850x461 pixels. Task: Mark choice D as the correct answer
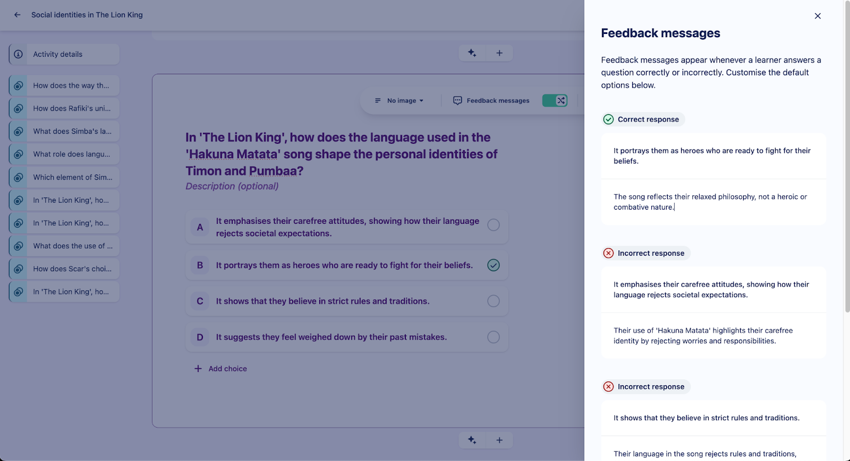tap(494, 337)
